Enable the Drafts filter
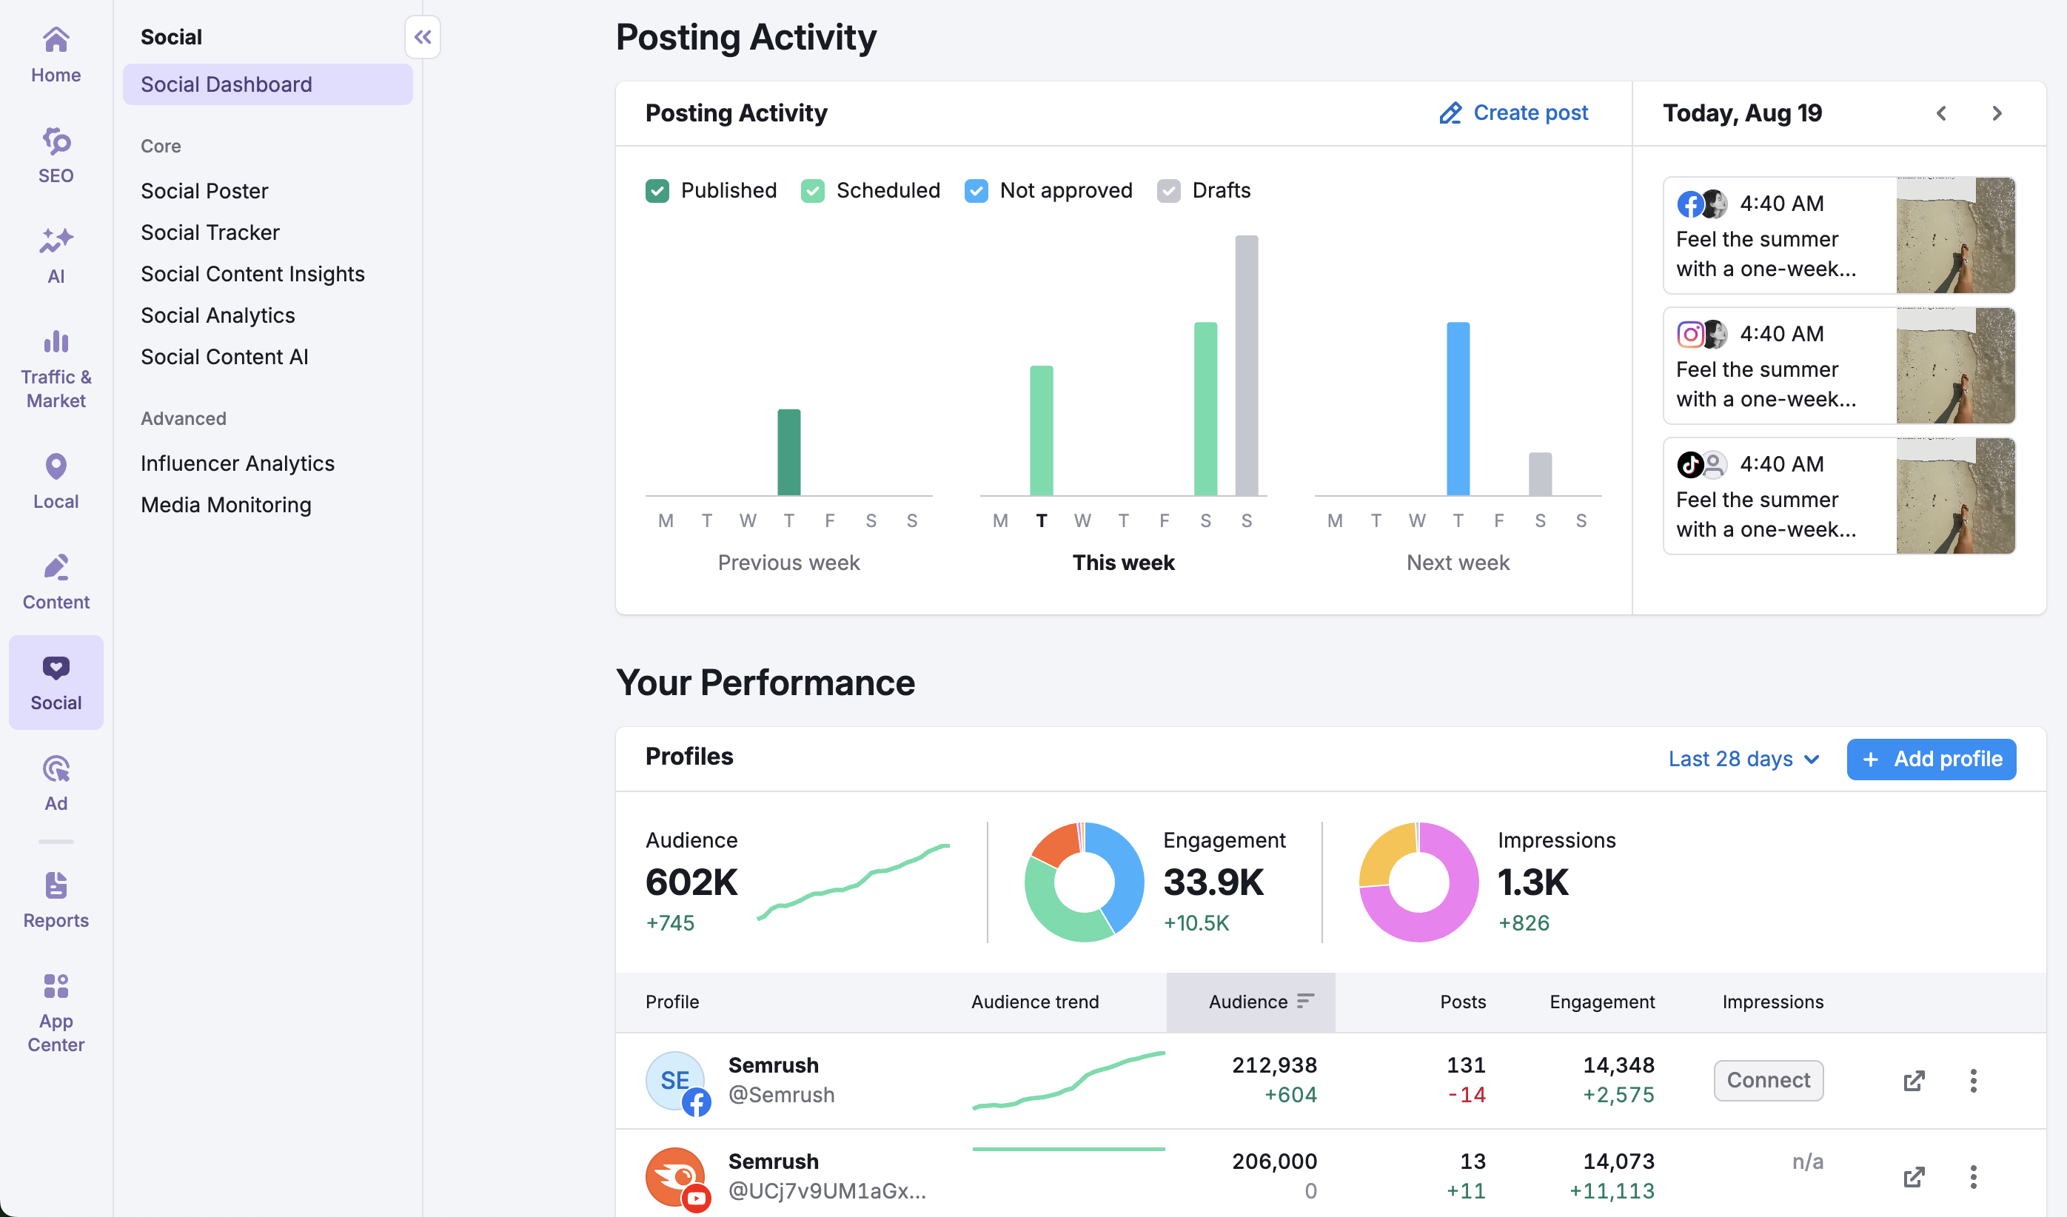The image size is (2067, 1217). point(1168,190)
